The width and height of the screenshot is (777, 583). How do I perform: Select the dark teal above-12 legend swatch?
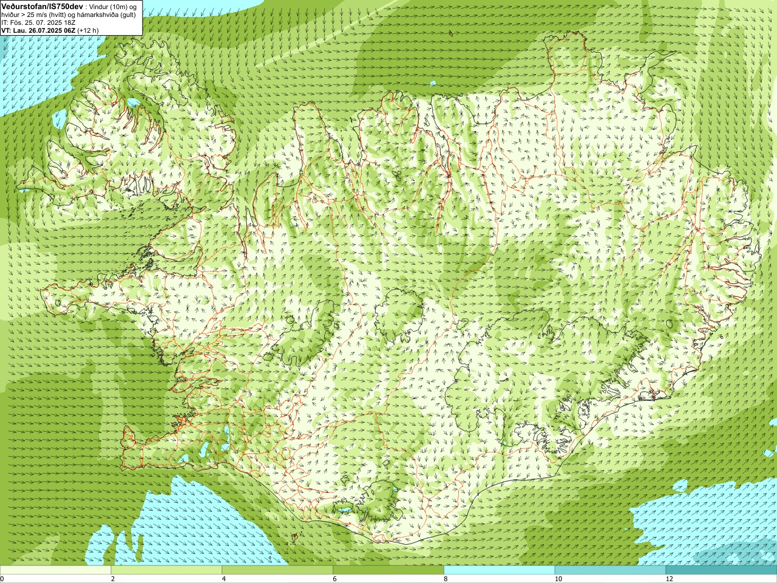[x=721, y=570]
